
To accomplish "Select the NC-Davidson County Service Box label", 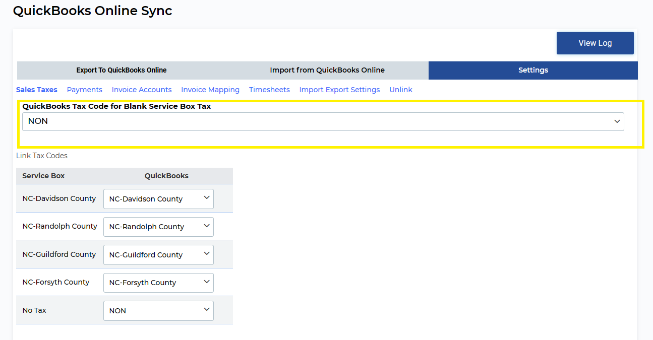I will pos(59,198).
